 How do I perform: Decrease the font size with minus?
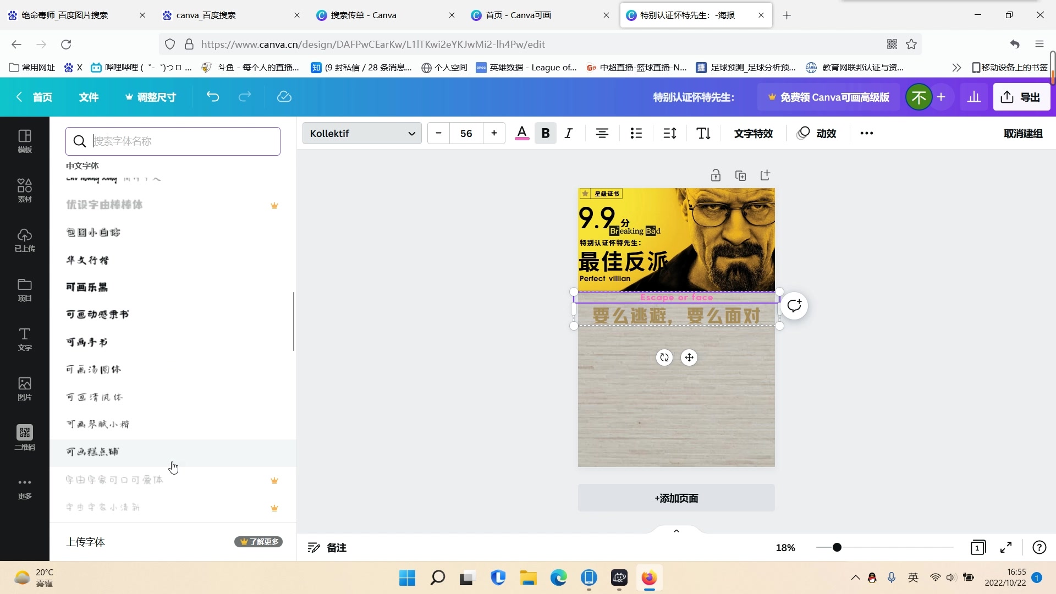(438, 133)
